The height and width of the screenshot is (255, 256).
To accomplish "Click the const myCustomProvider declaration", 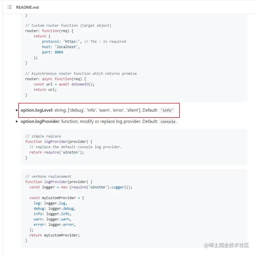I will pos(57,198).
